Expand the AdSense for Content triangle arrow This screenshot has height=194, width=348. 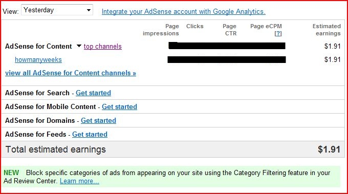pos(79,46)
